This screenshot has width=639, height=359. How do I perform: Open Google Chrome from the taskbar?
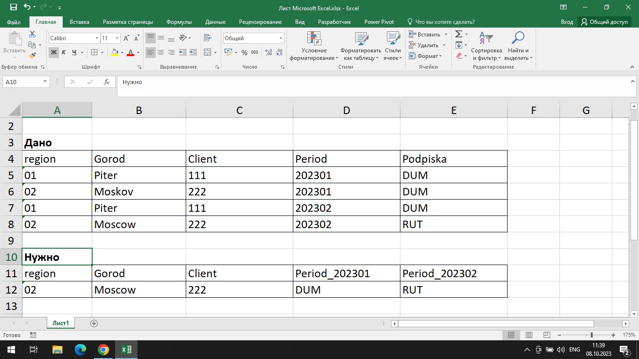tap(103, 350)
